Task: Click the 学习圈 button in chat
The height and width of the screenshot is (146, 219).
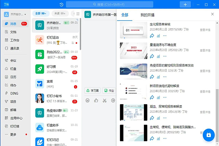Action: tap(93, 91)
